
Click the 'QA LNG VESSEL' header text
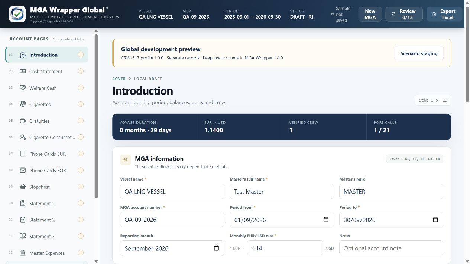[156, 17]
